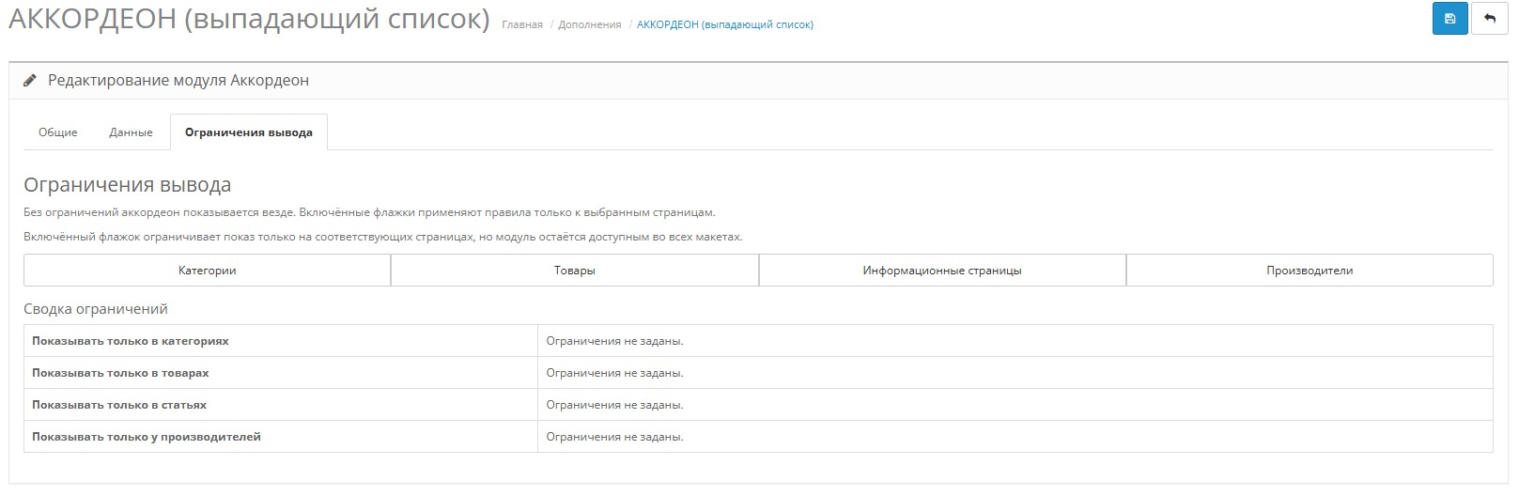Image resolution: width=1519 pixels, height=496 pixels.
Task: Go to the 'Дополнения' breadcrumb link
Action: point(589,24)
